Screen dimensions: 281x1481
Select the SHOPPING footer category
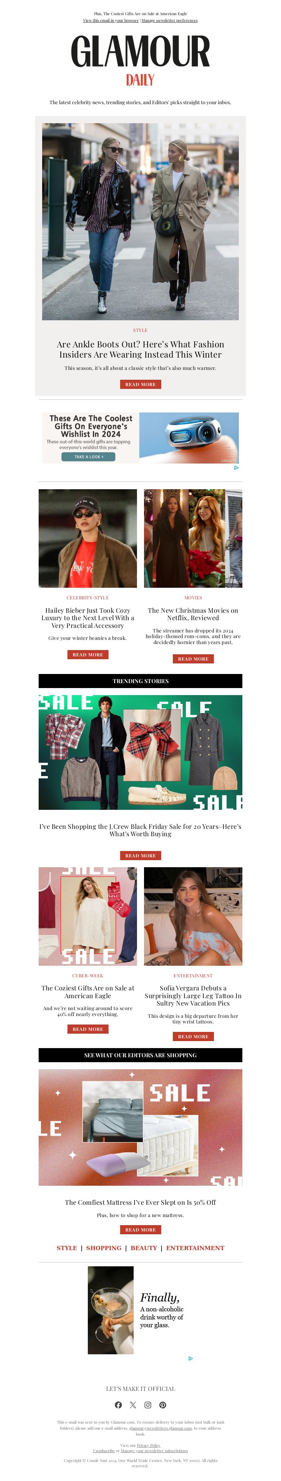(104, 1248)
